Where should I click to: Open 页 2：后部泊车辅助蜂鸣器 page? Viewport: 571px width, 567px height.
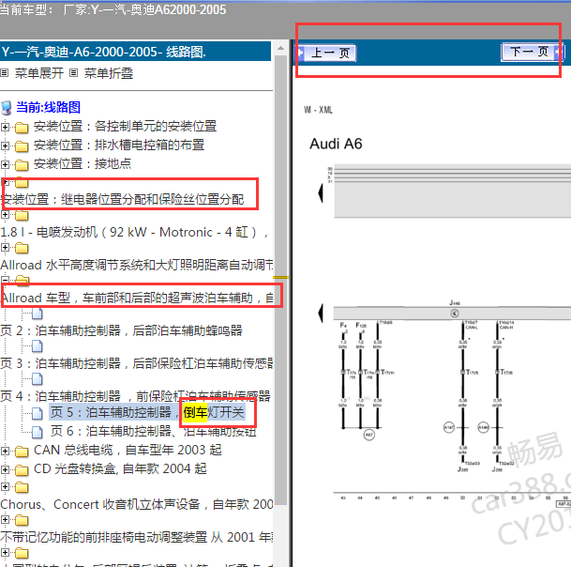tap(121, 330)
